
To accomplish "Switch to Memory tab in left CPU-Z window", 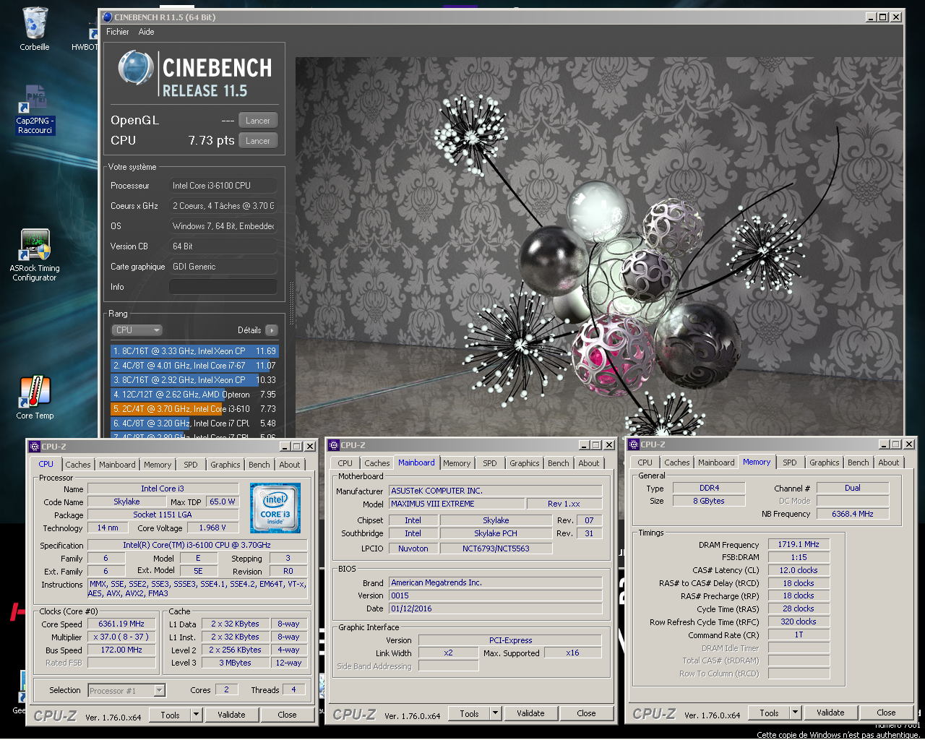I will pyautogui.click(x=158, y=465).
